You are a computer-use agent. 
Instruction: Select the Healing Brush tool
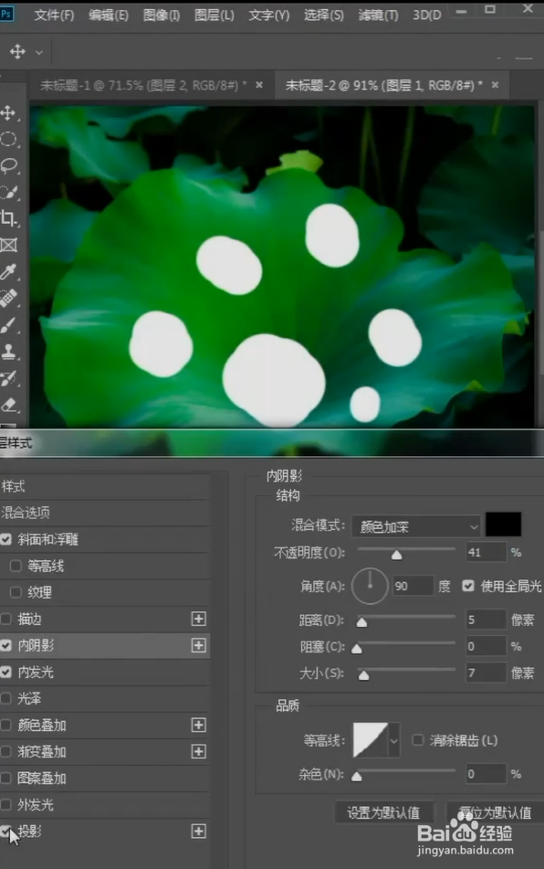8,298
